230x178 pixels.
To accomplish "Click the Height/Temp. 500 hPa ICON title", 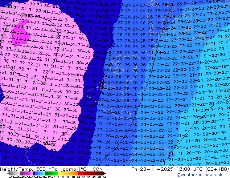I will 52,169.
